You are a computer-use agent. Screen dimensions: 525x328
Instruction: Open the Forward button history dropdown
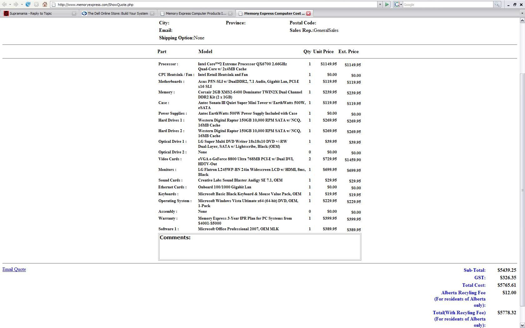pyautogui.click(x=22, y=4)
